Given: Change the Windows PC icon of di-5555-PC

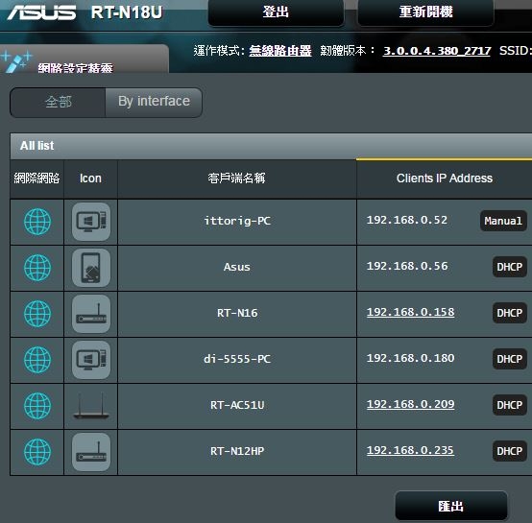Looking at the screenshot, I should (x=91, y=360).
